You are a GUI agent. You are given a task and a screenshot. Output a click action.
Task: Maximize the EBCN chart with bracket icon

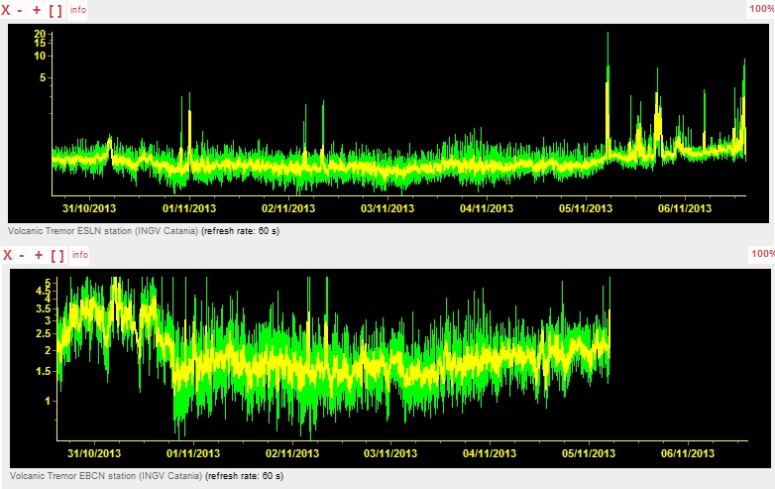point(56,256)
